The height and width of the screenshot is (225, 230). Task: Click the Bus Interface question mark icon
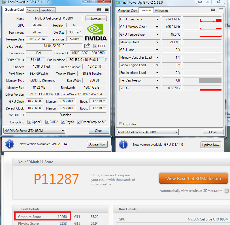pos(106,60)
